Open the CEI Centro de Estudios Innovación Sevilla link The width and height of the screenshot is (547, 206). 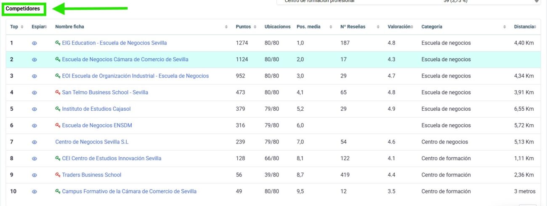[112, 158]
